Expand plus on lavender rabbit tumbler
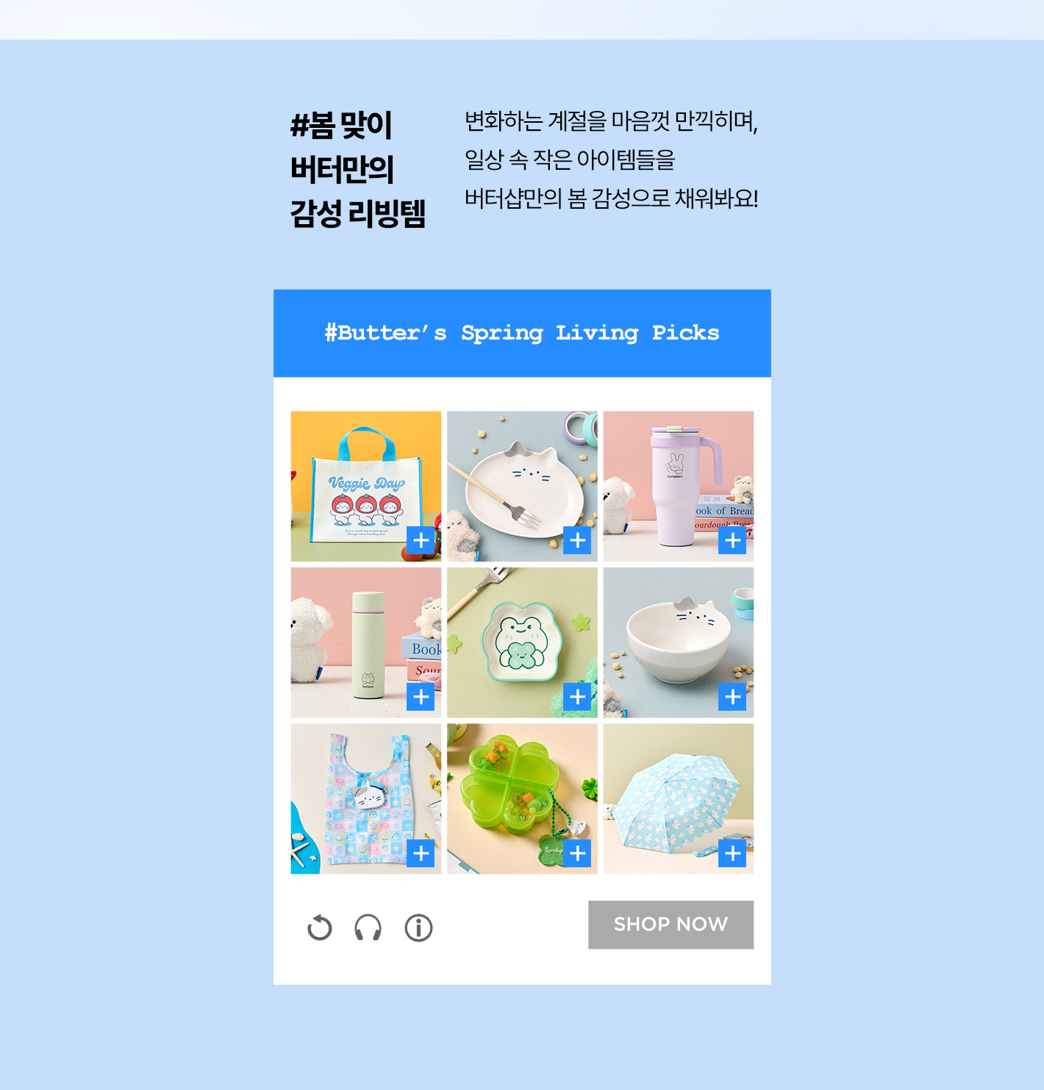The width and height of the screenshot is (1044, 1090). point(733,540)
